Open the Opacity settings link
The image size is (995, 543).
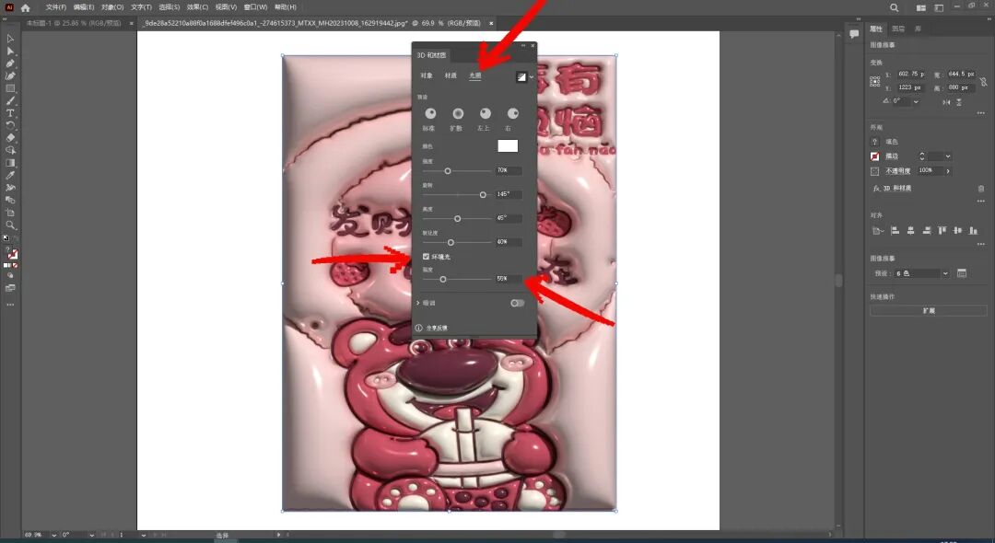click(897, 171)
